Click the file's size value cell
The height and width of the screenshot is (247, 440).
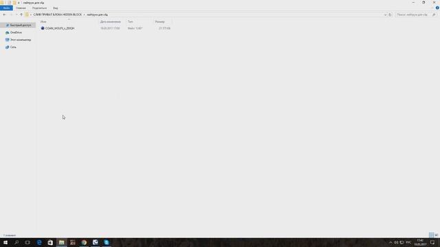pos(164,28)
